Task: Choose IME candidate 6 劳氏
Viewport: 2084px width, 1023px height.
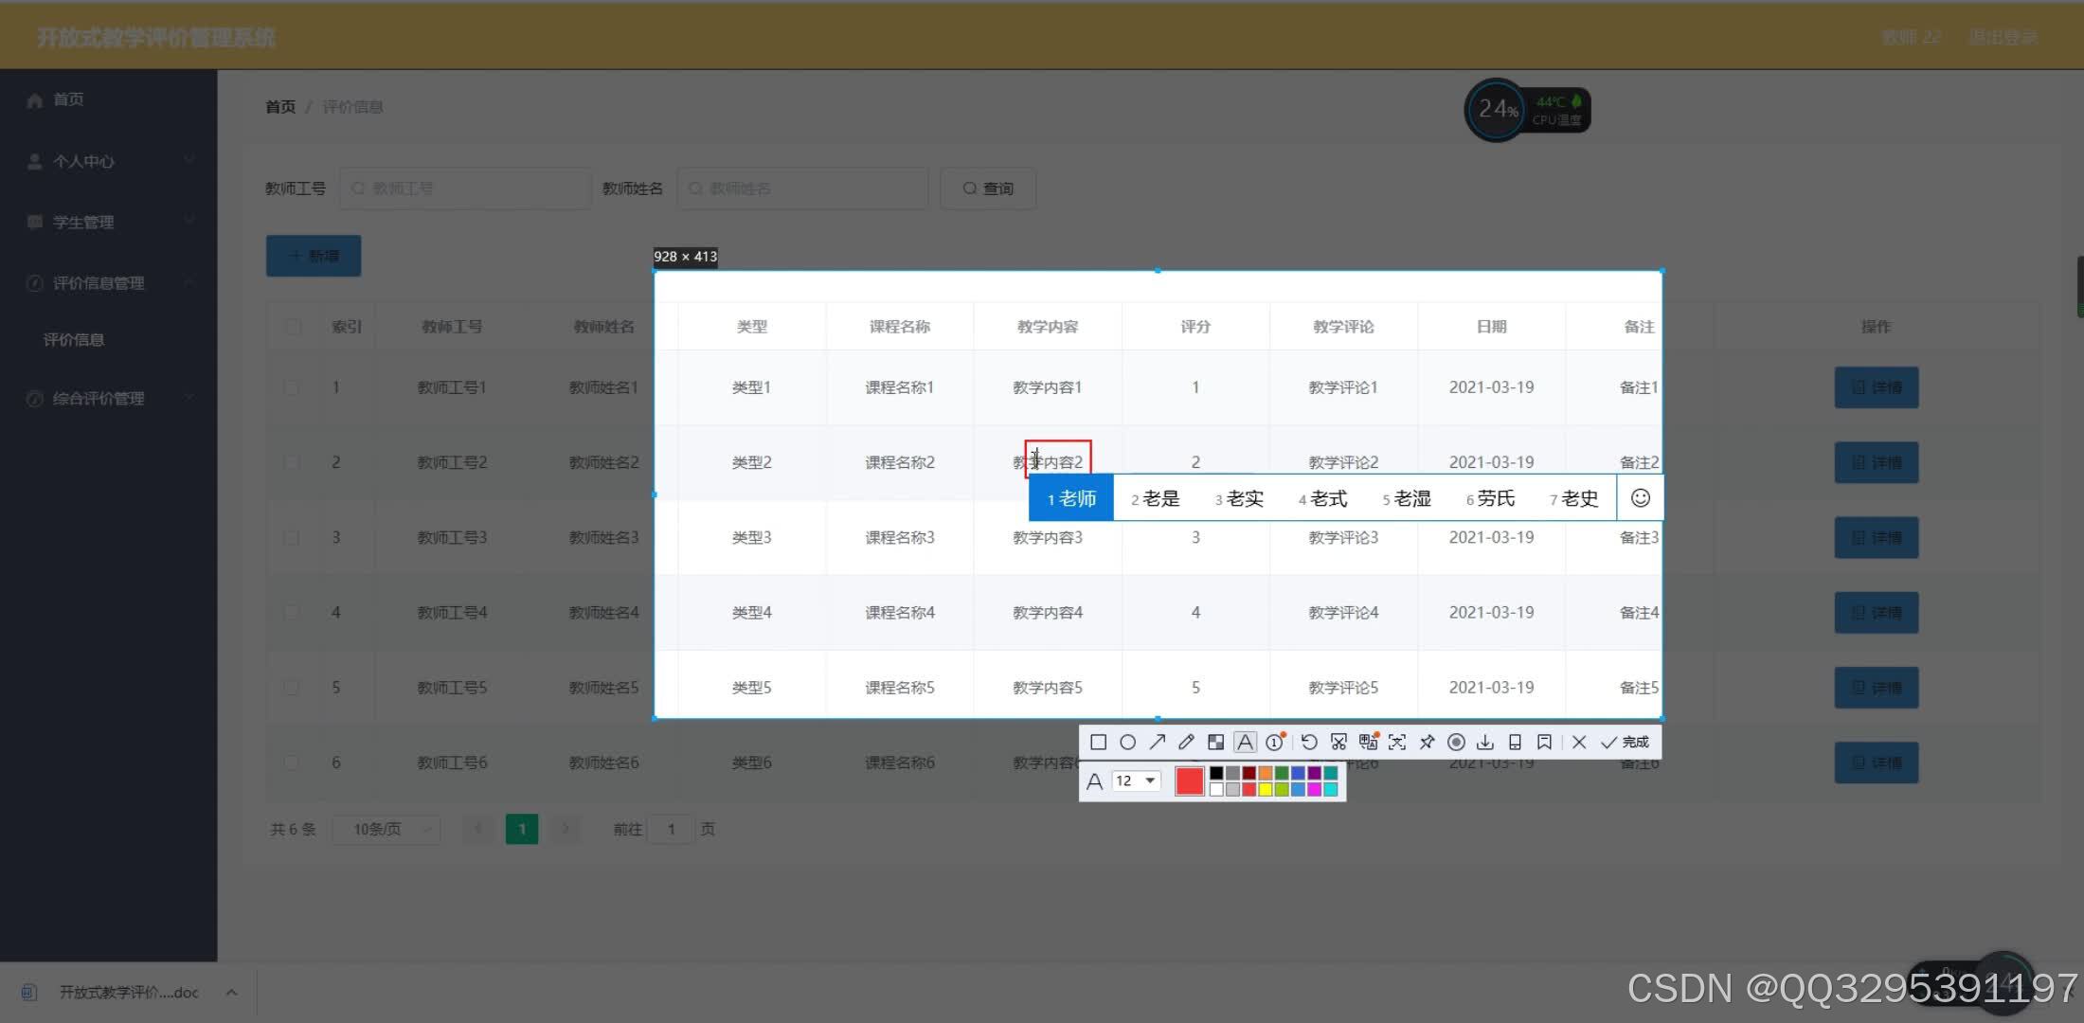Action: [1490, 498]
